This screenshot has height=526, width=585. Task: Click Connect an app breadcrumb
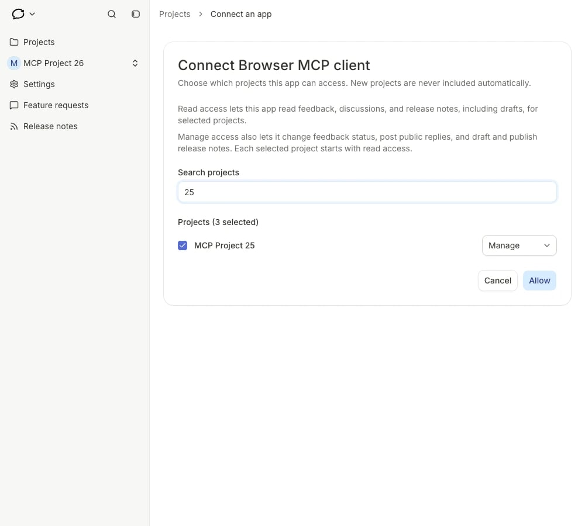pos(241,14)
